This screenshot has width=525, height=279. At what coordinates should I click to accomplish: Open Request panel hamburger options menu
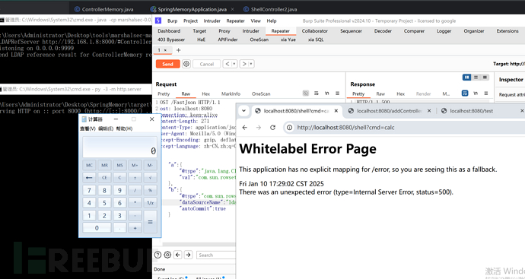338,94
